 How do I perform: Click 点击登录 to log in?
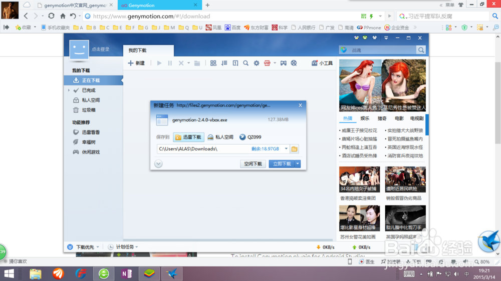point(101,49)
